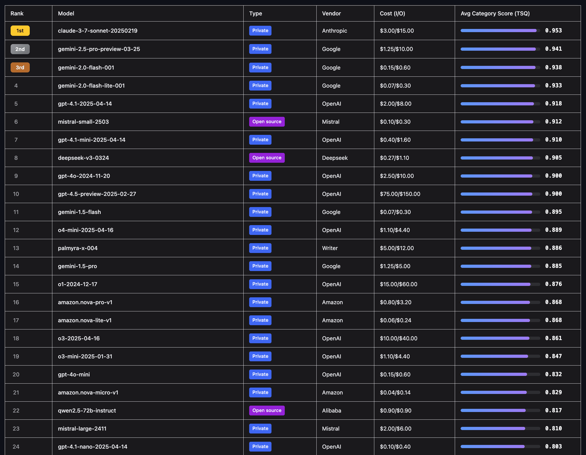Click the score bar for gpt-4.1-nano-2025-04-14
Viewport: 586px width, 455px height.
(x=500, y=447)
